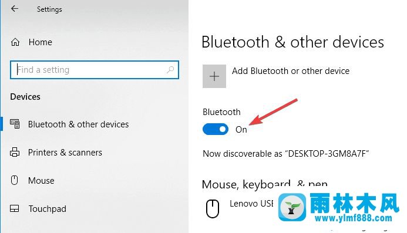Screen dimensions: 407x233
Task: Click the Bluetooth & other devices sidebar icon
Action: coord(15,124)
